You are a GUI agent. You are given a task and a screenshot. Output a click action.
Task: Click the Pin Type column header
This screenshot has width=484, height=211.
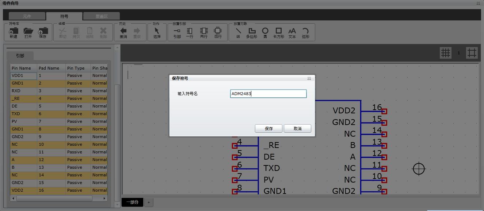coord(78,68)
